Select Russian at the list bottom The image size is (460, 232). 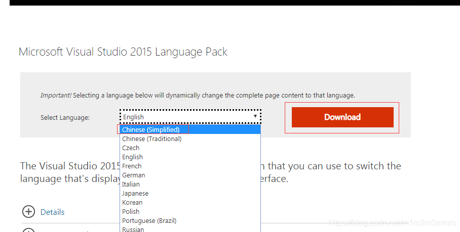click(x=190, y=229)
